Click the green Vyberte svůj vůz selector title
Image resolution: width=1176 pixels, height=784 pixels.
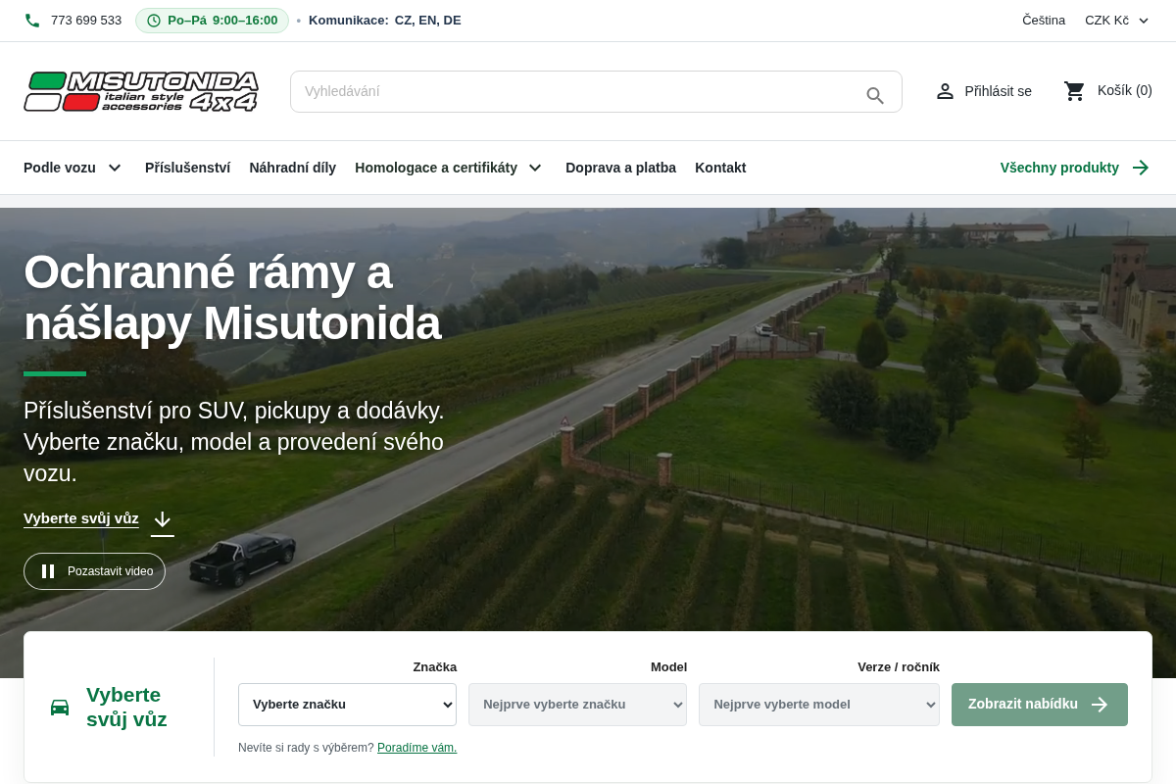(126, 707)
